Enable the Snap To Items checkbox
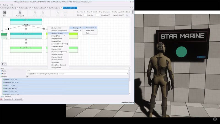This screenshot has width=220, height=124. click(109, 12)
